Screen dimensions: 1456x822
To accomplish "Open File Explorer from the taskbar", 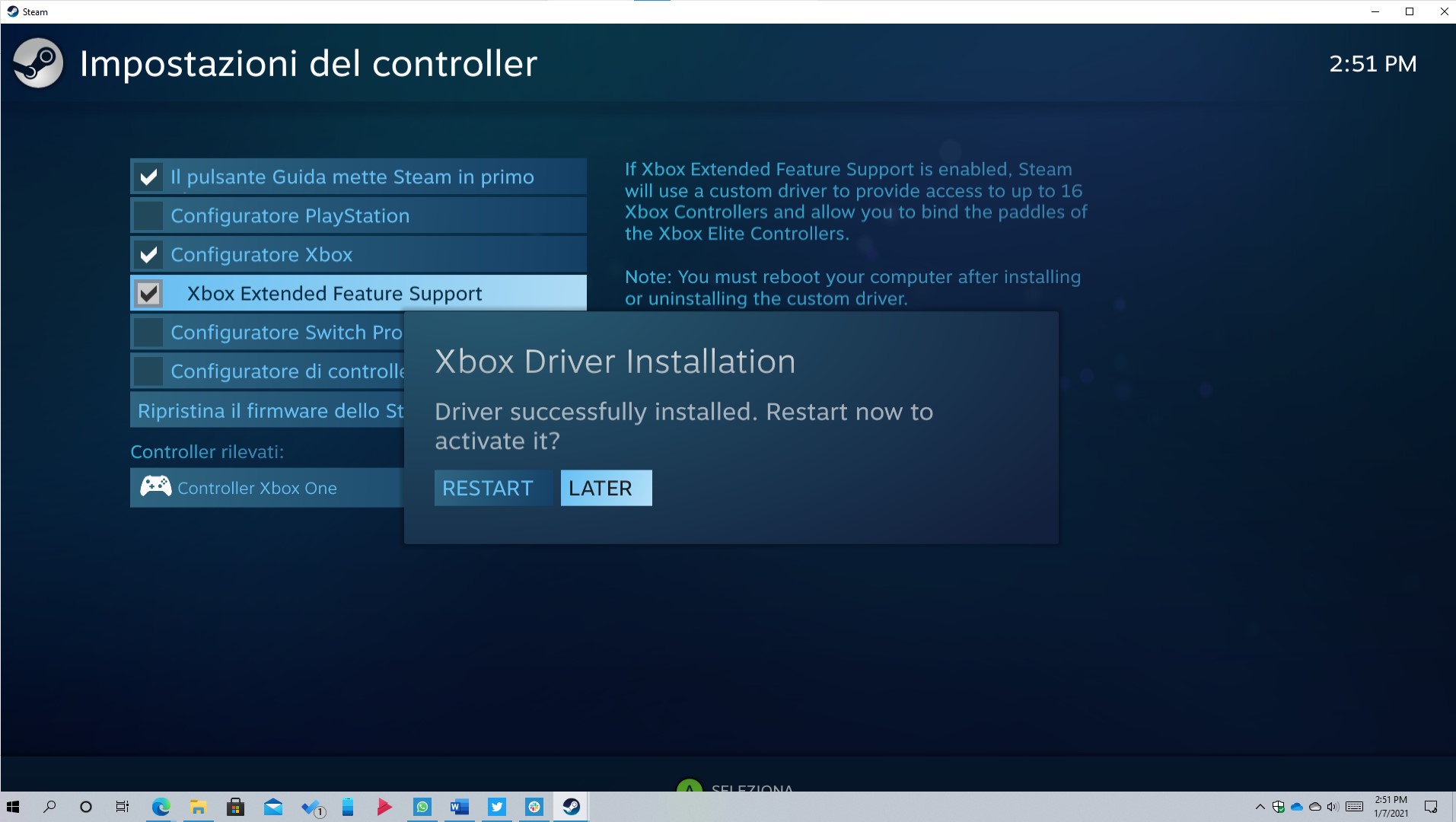I will click(198, 807).
